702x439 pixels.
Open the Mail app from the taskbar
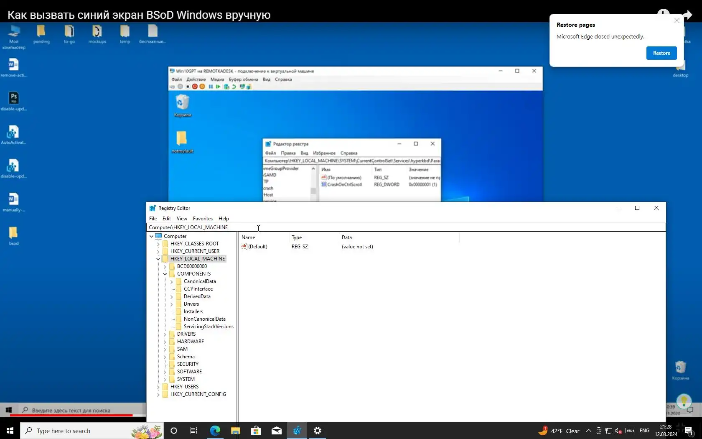(x=276, y=431)
